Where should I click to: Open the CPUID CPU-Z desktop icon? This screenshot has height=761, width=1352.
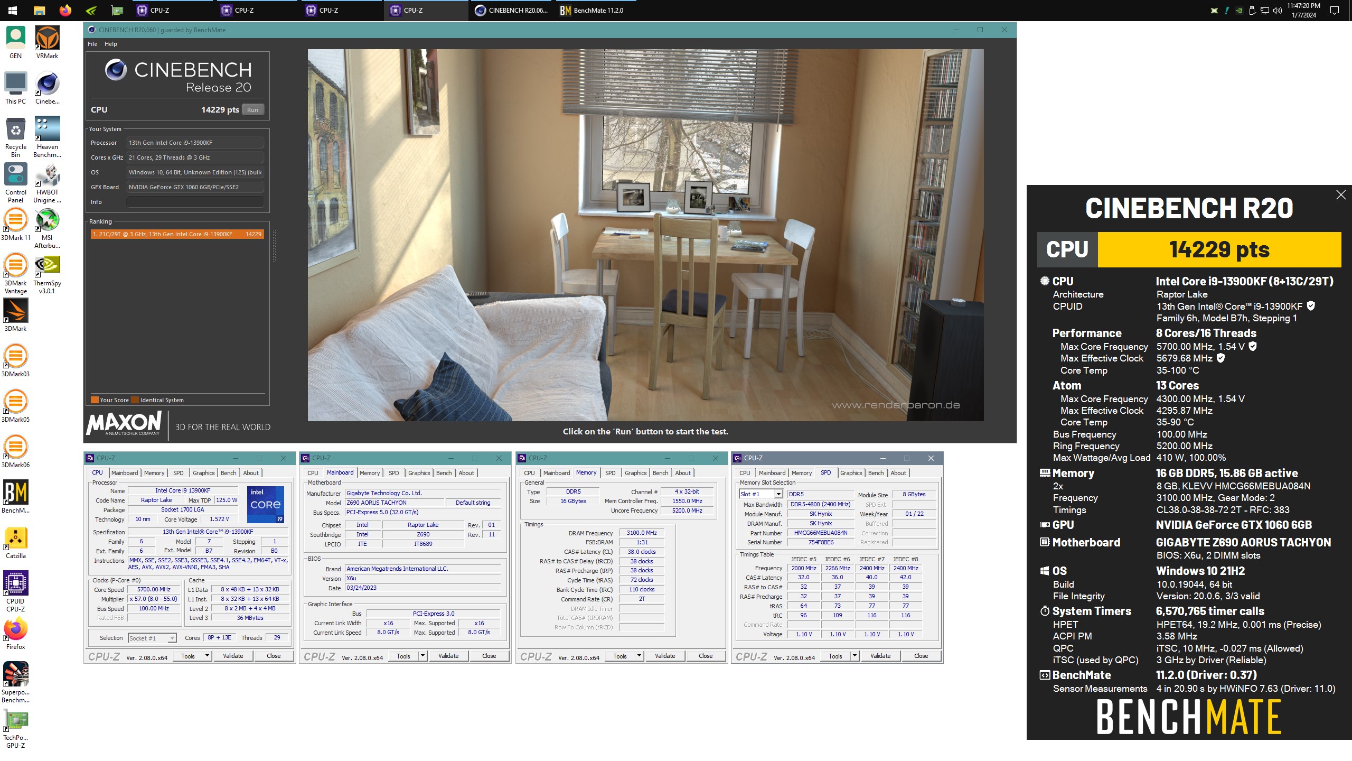pos(15,592)
